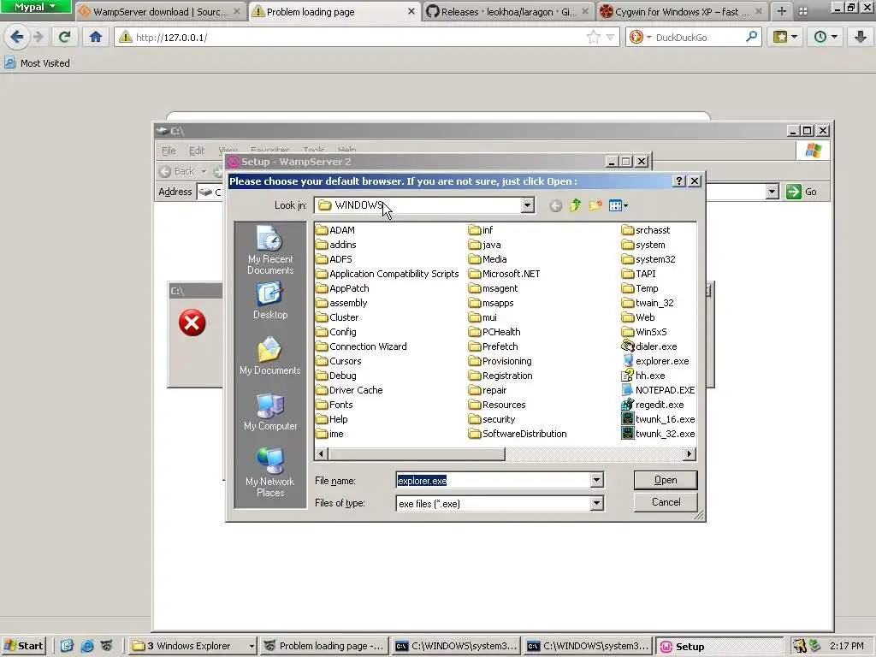The height and width of the screenshot is (657, 876).
Task: Open search engine selector dropdown
Action: 640,38
